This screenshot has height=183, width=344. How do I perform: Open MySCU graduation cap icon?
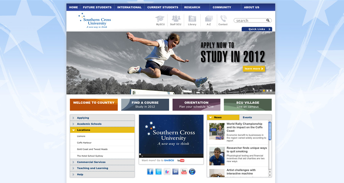point(160,19)
